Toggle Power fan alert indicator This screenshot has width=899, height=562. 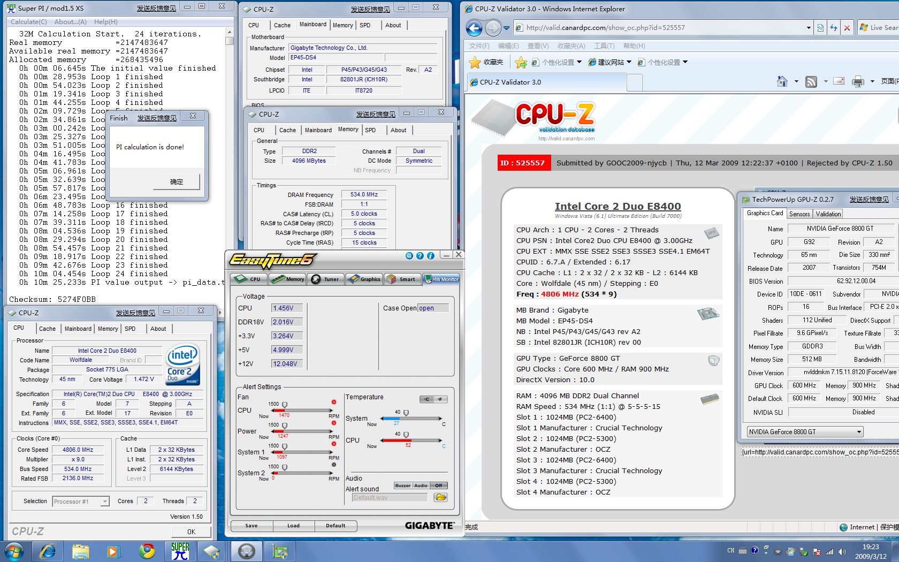click(333, 423)
